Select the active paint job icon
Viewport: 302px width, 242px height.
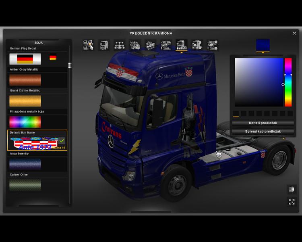pos(181,45)
